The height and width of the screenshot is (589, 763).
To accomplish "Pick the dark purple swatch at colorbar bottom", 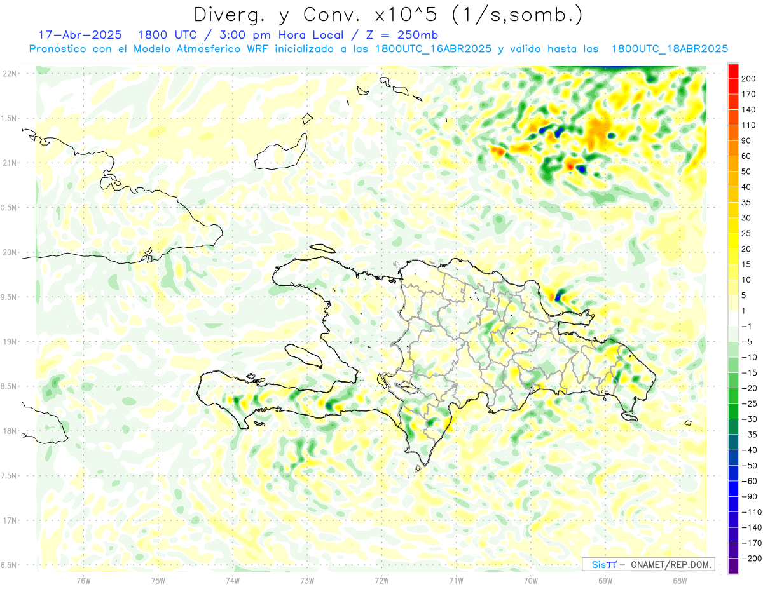I will (x=733, y=566).
